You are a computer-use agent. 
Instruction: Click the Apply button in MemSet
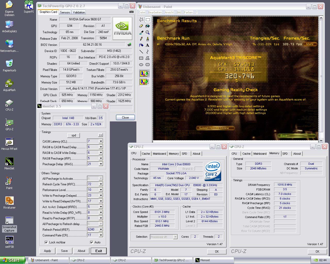(47, 251)
